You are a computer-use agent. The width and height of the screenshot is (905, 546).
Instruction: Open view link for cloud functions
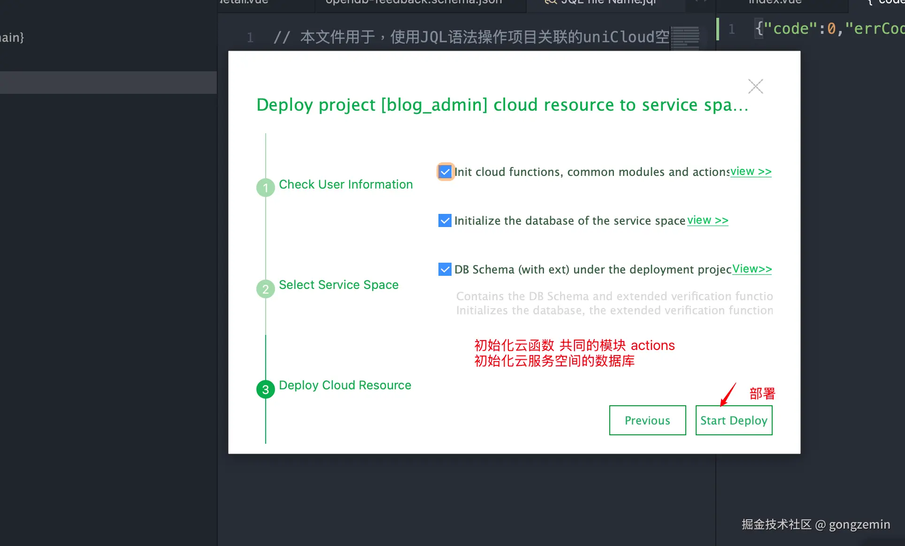pos(751,172)
